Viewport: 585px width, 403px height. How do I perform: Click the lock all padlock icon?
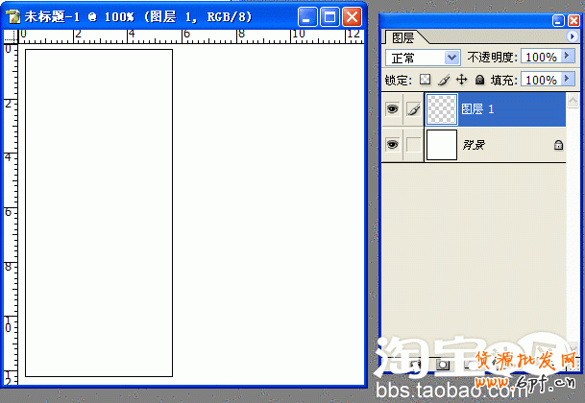coord(479,81)
